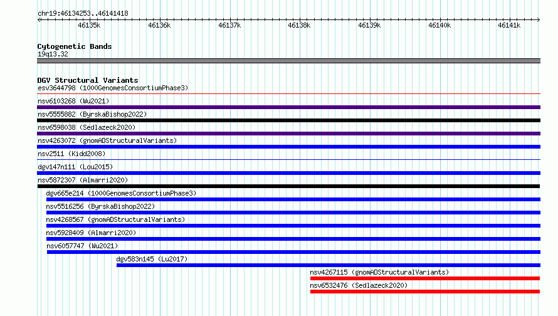
Task: Click the dgv583n145 (Lu2017) label
Action: coord(152,259)
